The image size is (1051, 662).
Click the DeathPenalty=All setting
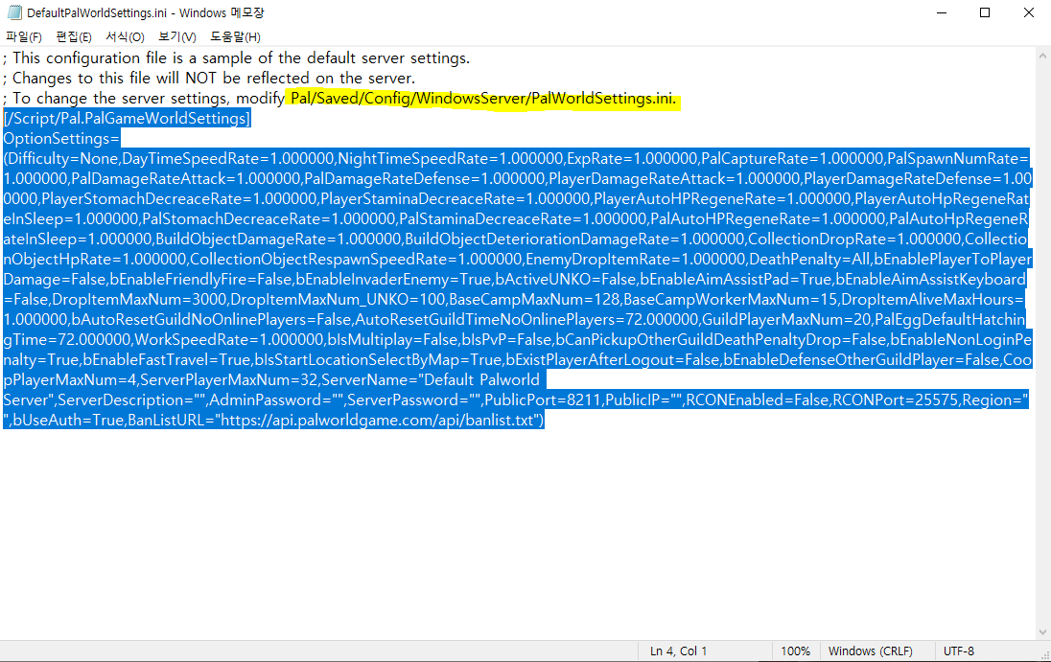(x=809, y=259)
